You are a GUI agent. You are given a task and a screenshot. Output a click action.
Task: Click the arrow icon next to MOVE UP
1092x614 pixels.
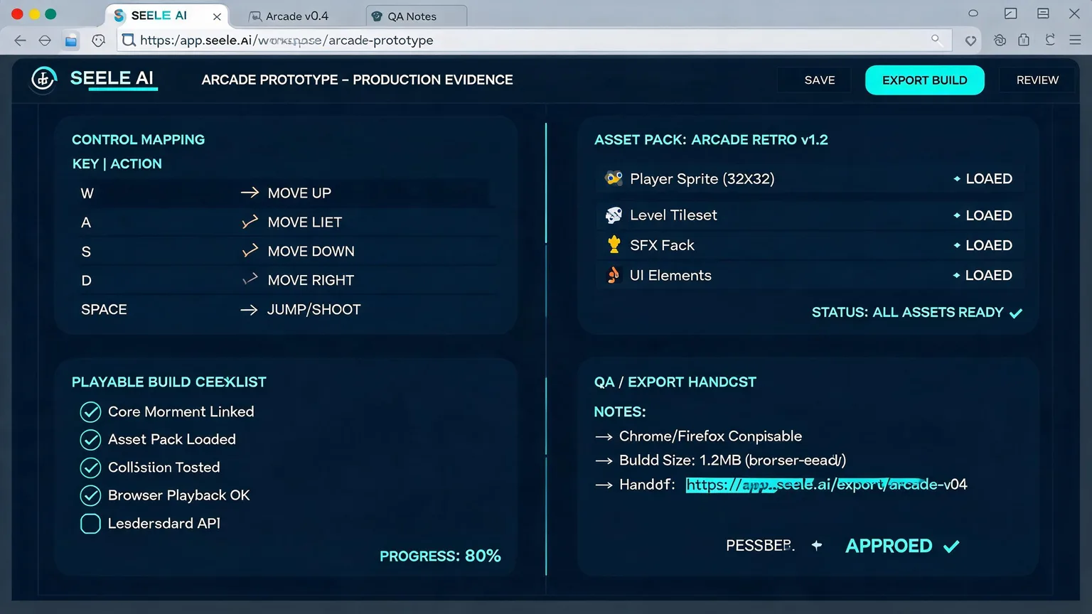click(250, 193)
